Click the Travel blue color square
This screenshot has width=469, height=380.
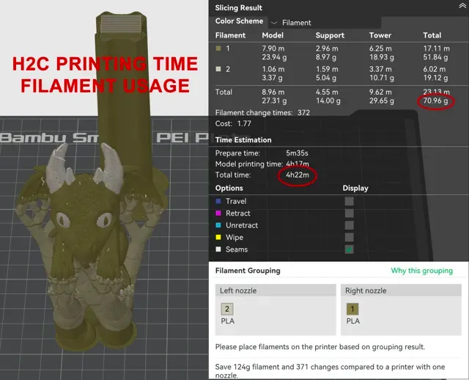point(218,201)
